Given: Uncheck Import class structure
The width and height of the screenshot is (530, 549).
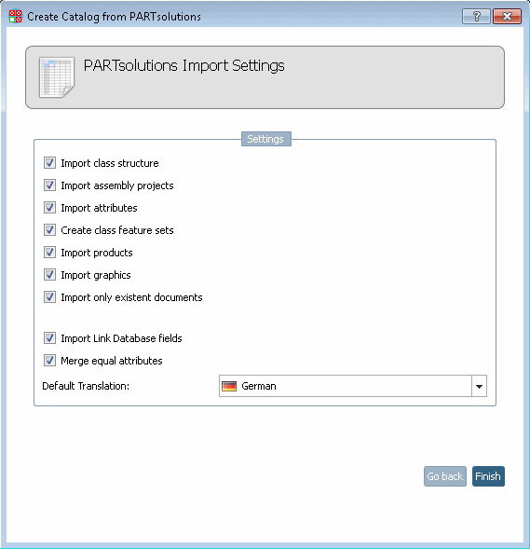Looking at the screenshot, I should tap(49, 163).
